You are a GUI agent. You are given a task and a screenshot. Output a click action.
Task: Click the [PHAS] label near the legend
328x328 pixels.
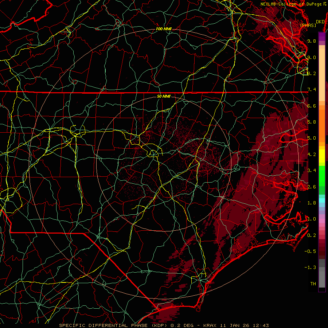point(308,26)
